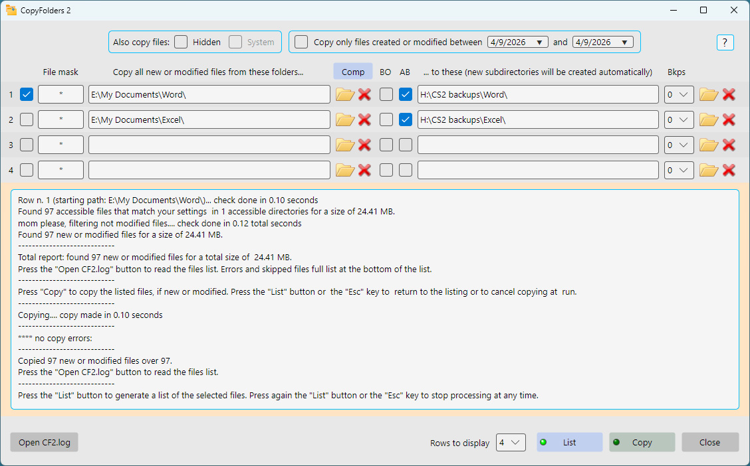Browse for source folder in row 1

[x=344, y=94]
